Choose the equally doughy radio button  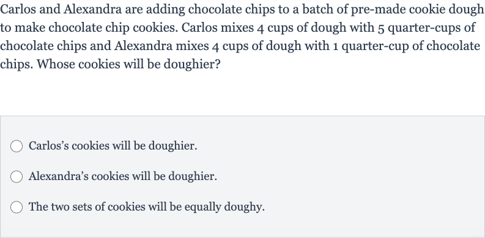click(x=17, y=207)
